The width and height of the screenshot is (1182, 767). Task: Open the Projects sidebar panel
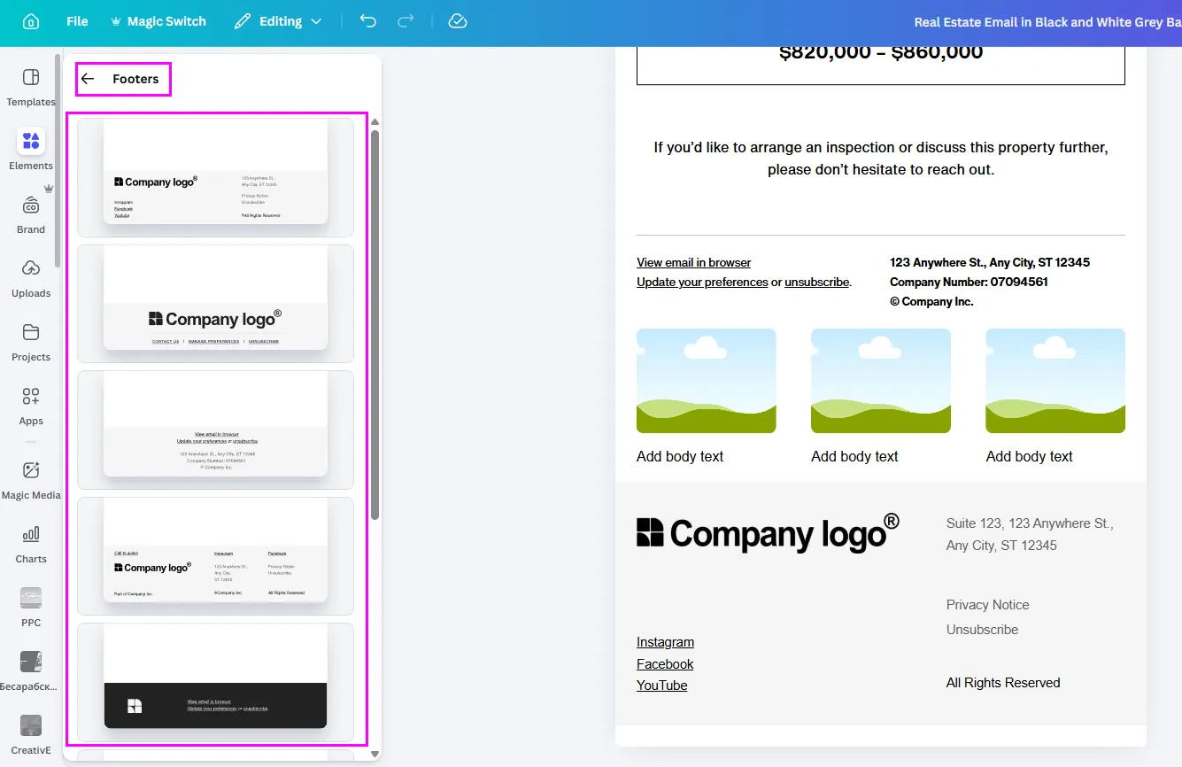(x=31, y=342)
